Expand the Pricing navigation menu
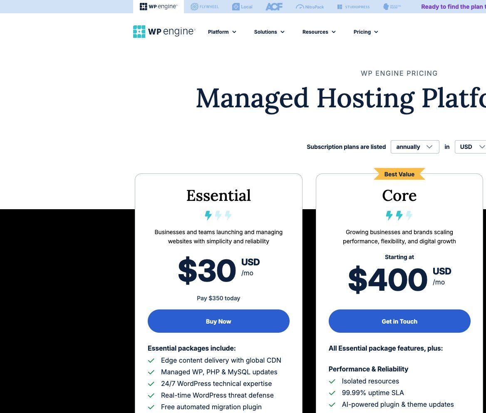This screenshot has width=486, height=413. click(366, 32)
